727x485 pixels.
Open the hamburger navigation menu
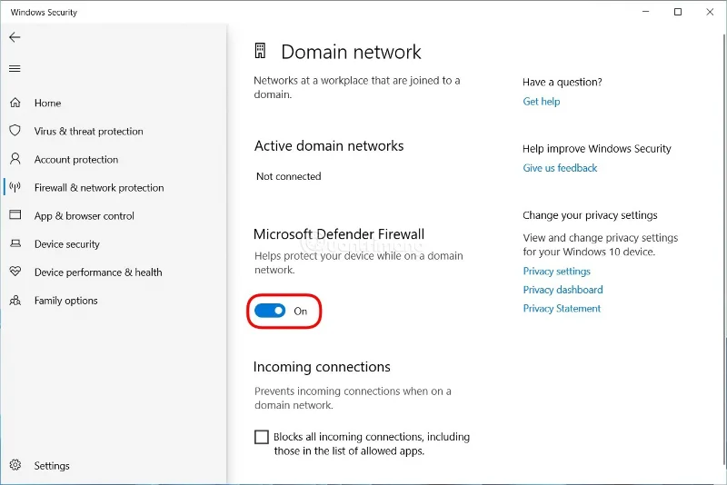[15, 68]
